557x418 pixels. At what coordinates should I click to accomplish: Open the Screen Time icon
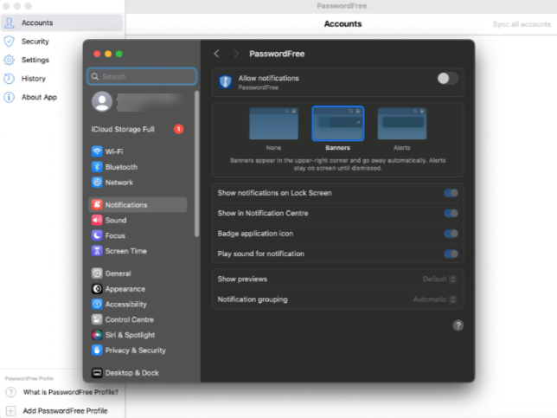click(97, 251)
